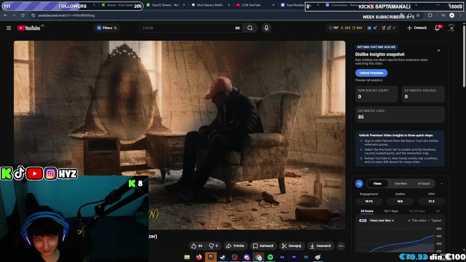The height and width of the screenshot is (262, 466).
Task: Click the 797 views stat in toolbar
Action: (333, 28)
